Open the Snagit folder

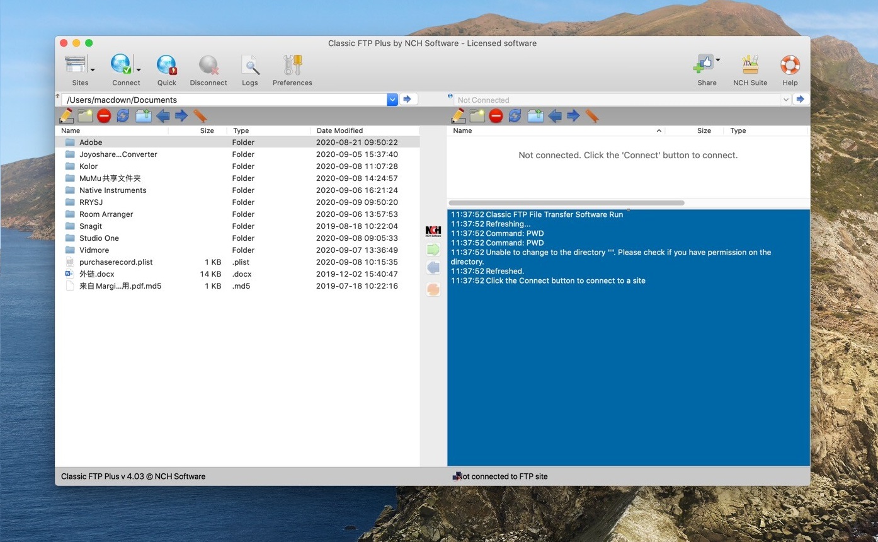coord(90,226)
